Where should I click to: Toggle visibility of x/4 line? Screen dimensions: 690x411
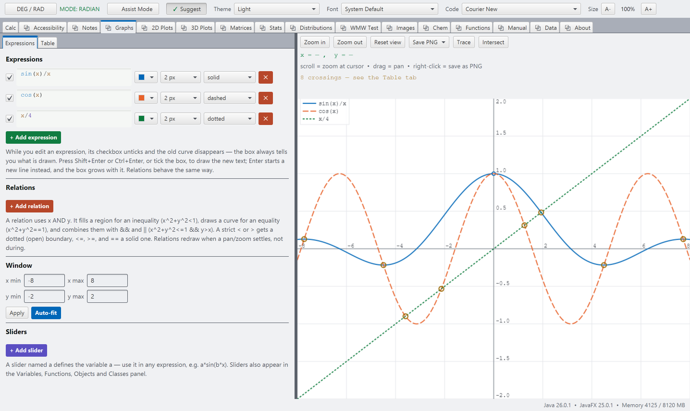coord(10,119)
